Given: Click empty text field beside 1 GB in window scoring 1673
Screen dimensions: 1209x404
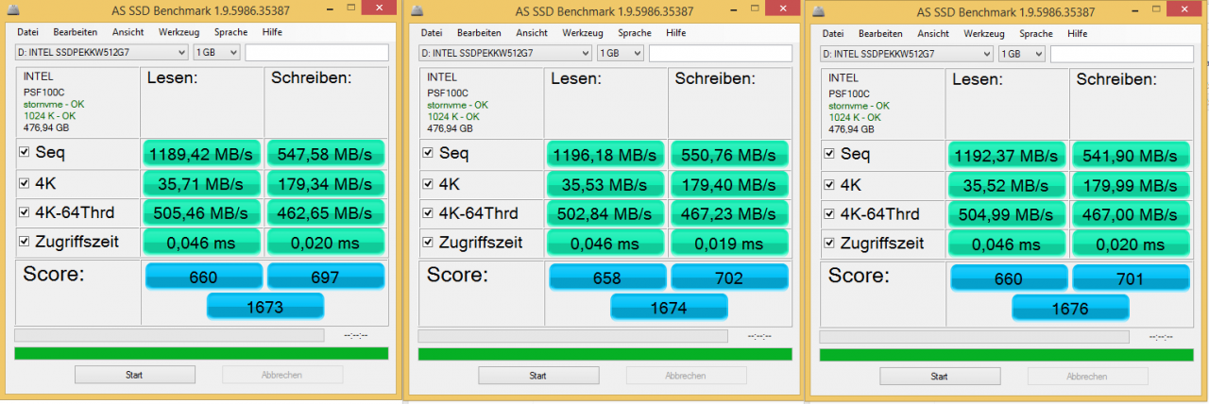Looking at the screenshot, I should [x=316, y=53].
